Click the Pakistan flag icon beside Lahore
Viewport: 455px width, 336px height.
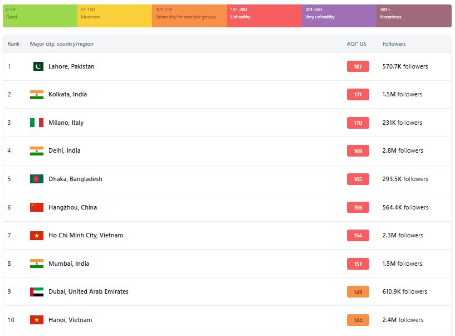tap(37, 66)
